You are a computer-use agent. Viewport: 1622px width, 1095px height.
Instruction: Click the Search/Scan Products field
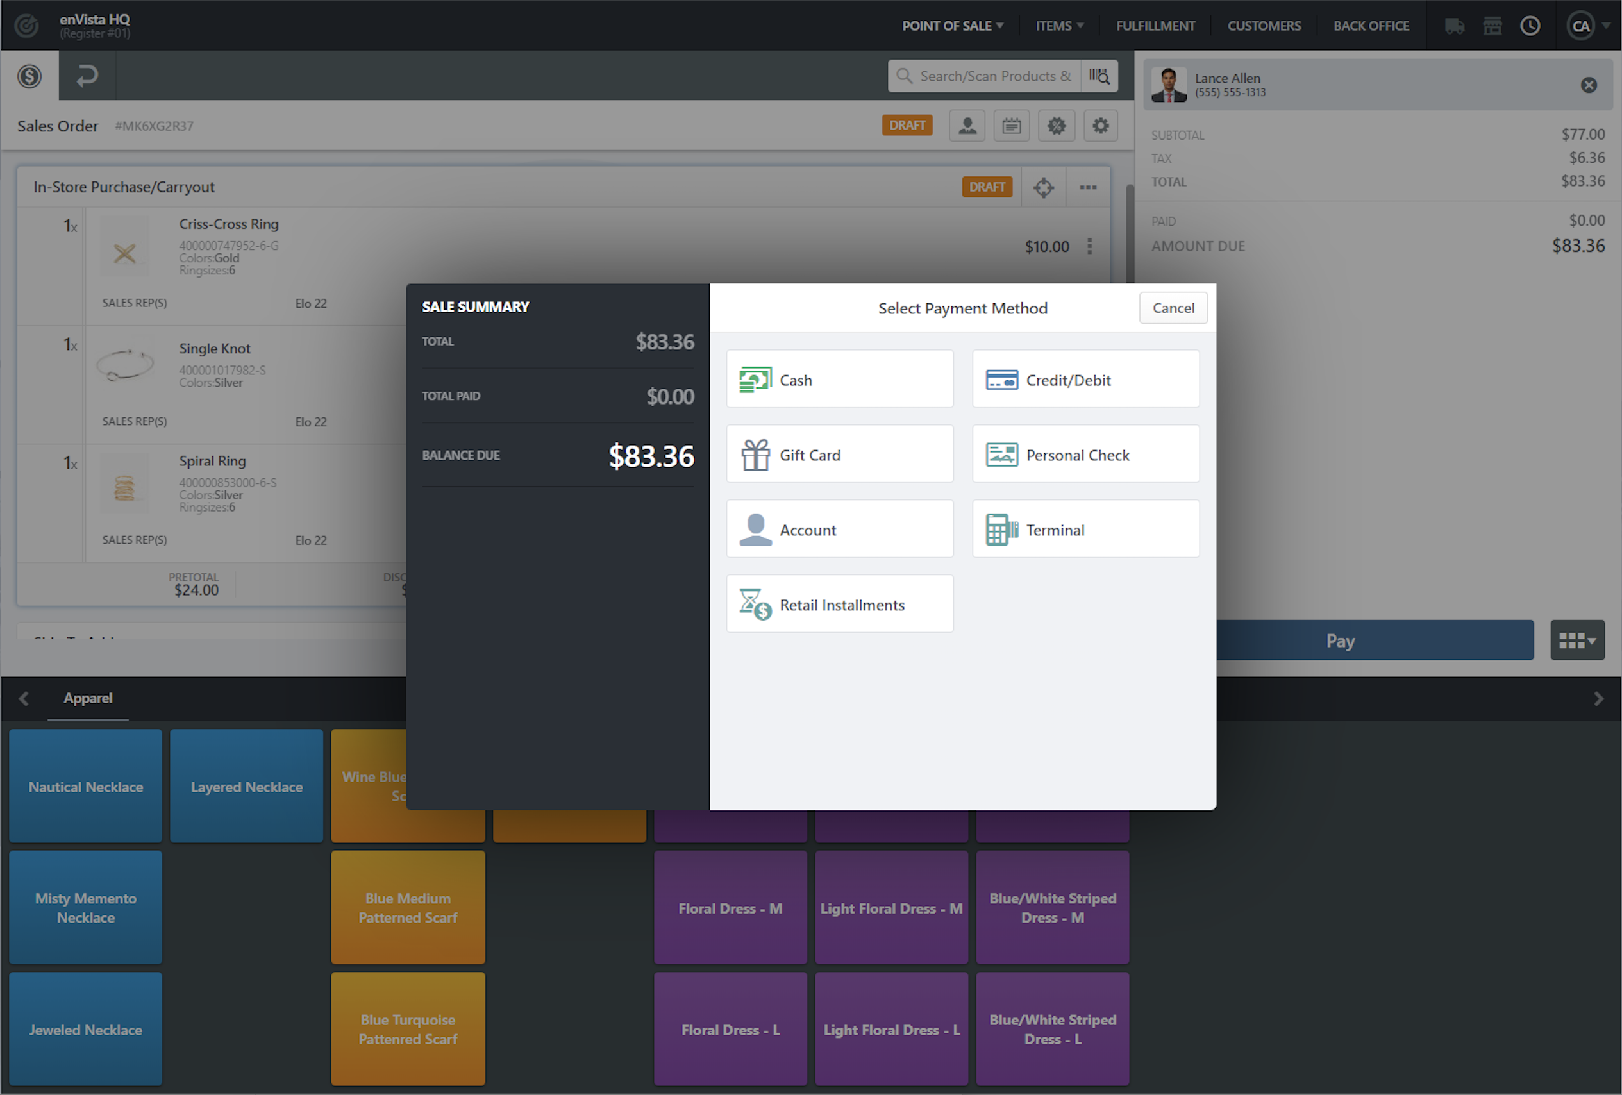pos(993,76)
